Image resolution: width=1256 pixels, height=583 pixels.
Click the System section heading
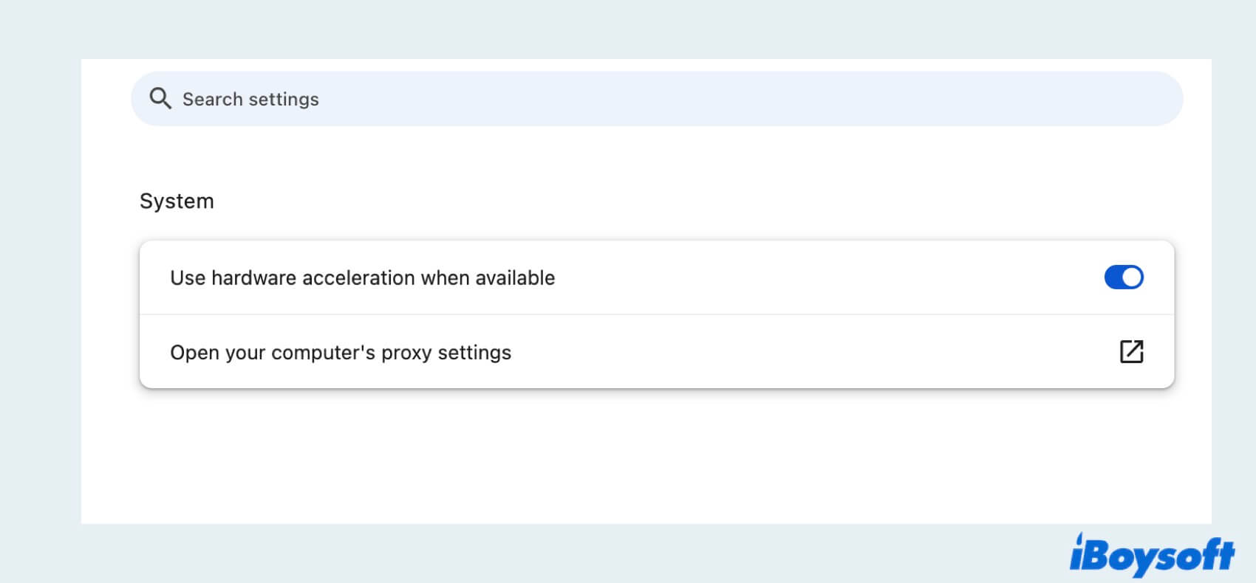(177, 200)
